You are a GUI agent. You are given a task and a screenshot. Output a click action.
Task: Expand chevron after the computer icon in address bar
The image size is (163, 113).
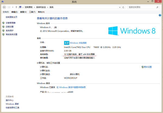(23, 7)
